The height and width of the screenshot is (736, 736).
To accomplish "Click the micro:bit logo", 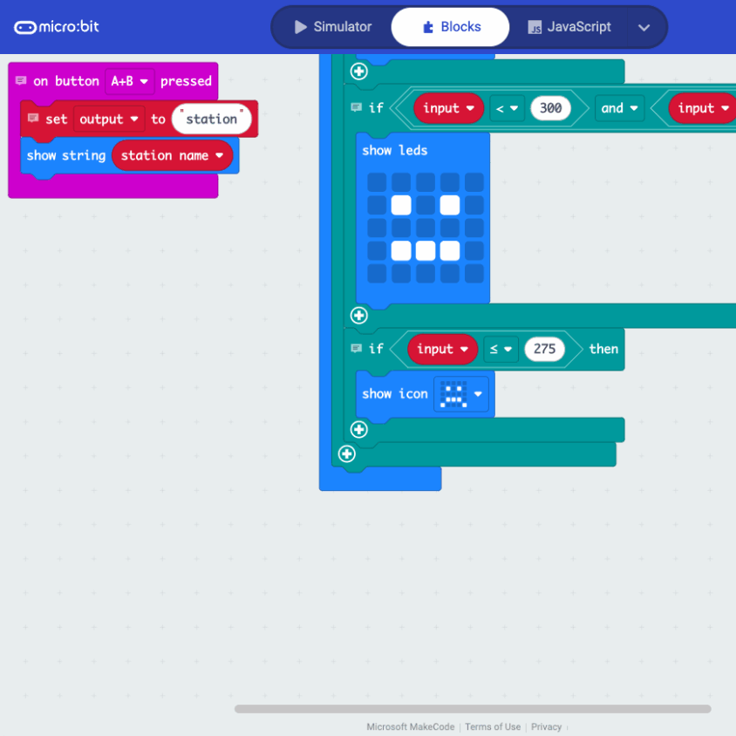I will pyautogui.click(x=57, y=27).
